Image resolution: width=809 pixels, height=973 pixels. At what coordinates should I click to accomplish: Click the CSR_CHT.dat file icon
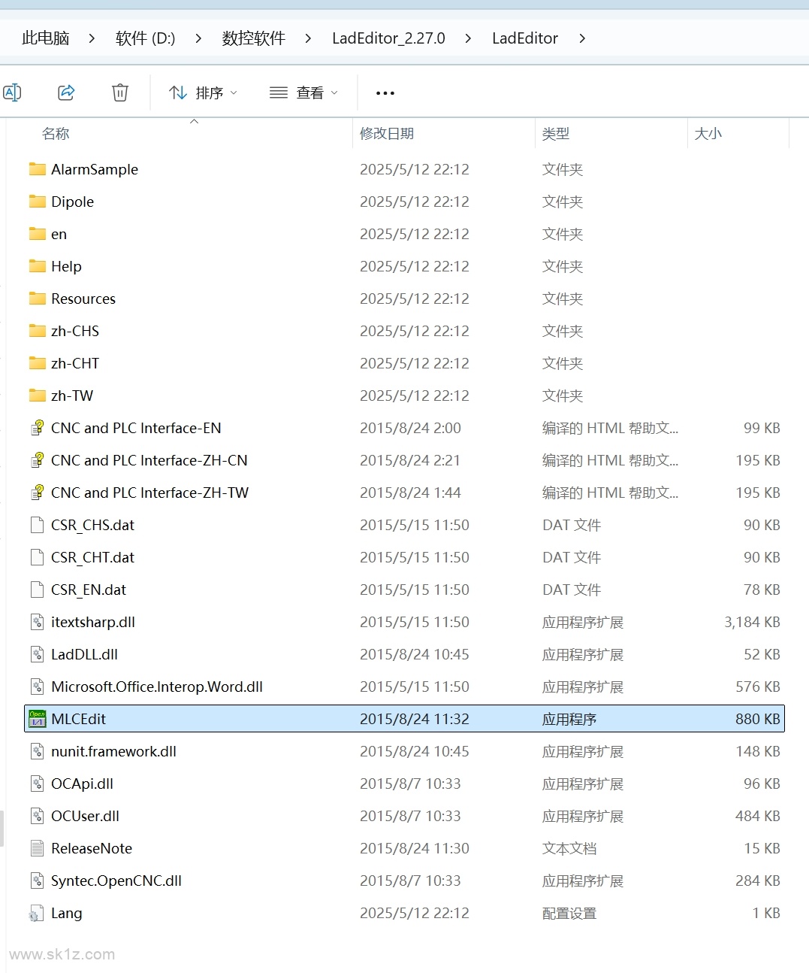click(x=37, y=557)
